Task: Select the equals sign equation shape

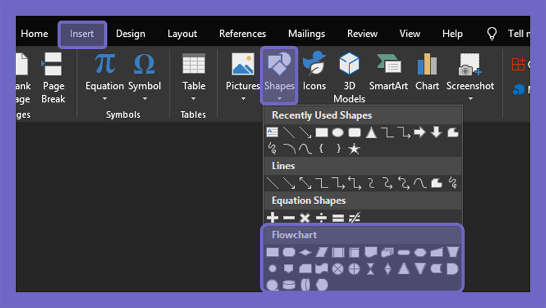Action: pyautogui.click(x=338, y=218)
